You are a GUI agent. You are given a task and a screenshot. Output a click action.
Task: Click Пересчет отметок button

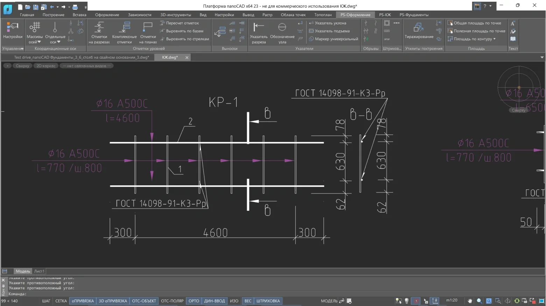(x=182, y=23)
